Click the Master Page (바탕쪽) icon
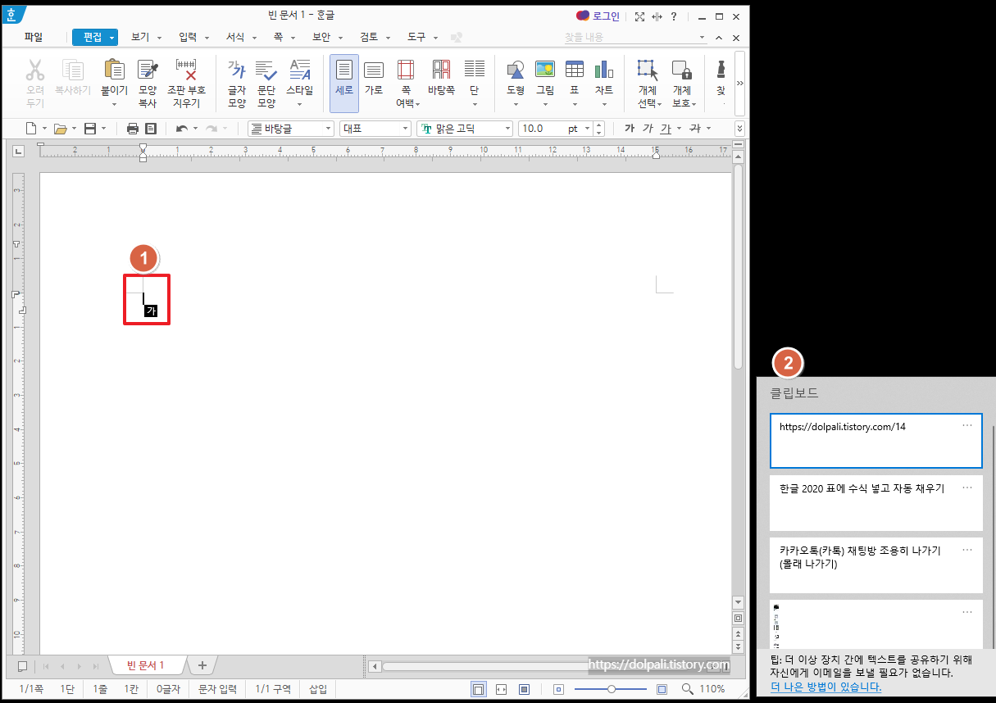The height and width of the screenshot is (703, 996). tap(441, 70)
